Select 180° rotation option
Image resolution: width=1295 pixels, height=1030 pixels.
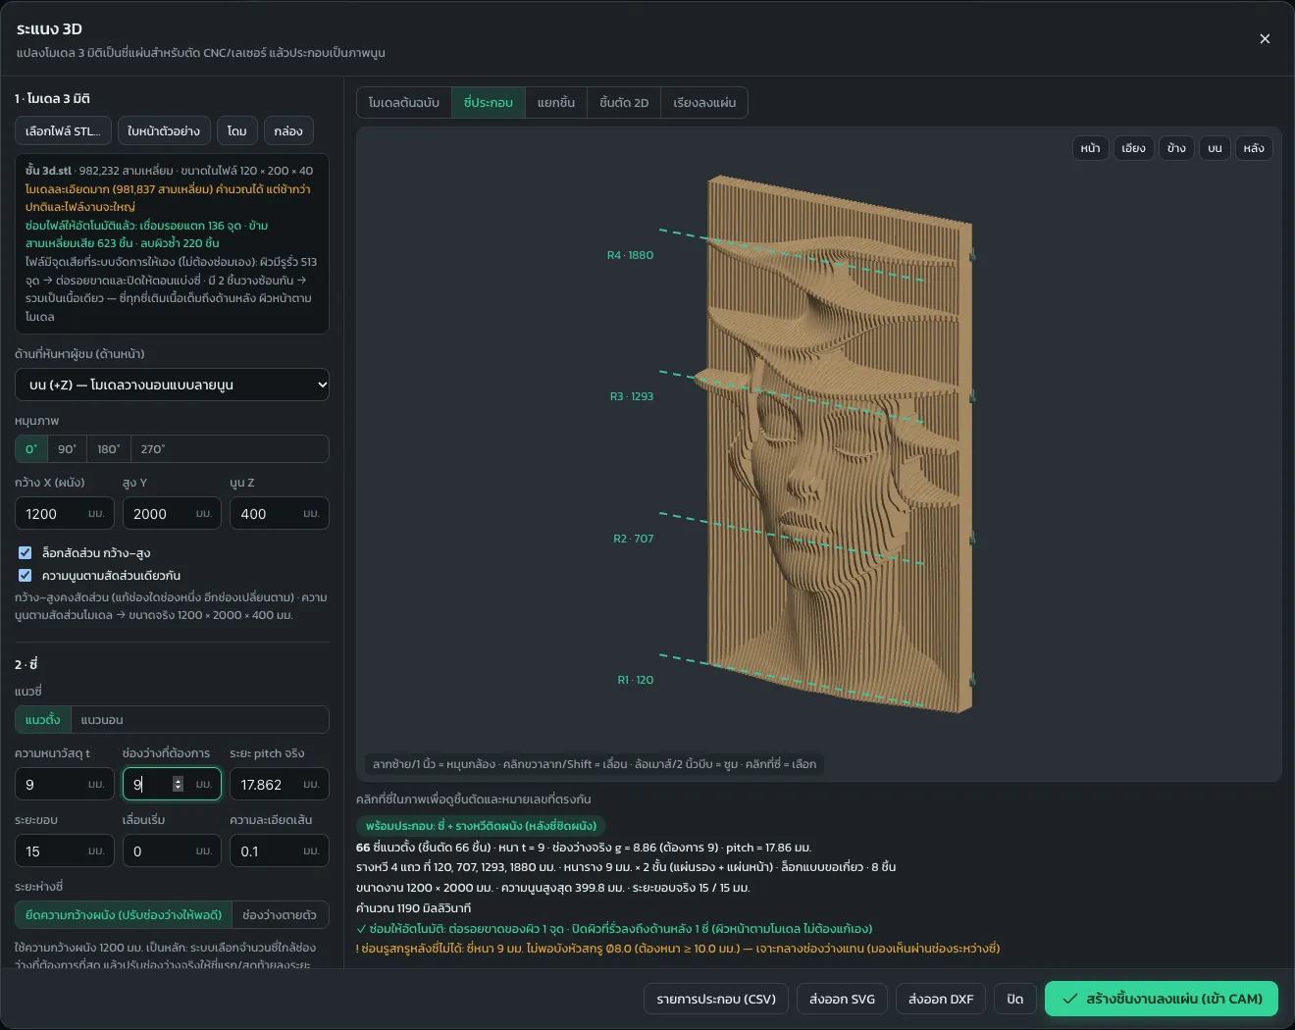pyautogui.click(x=108, y=449)
